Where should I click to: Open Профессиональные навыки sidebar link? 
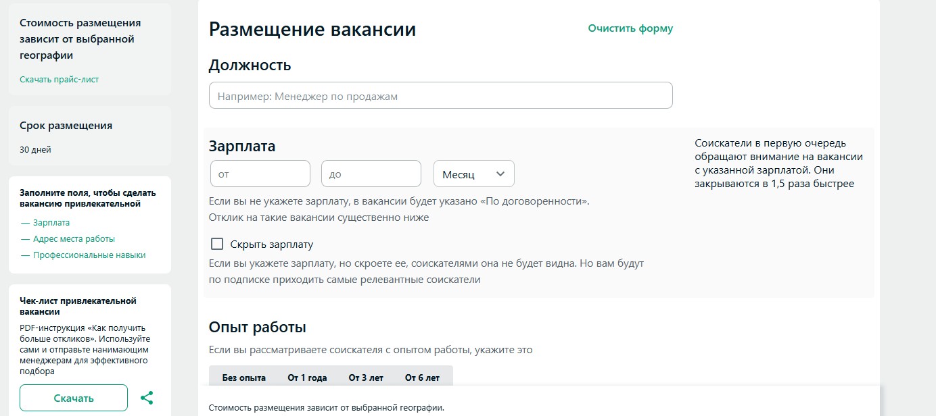89,255
